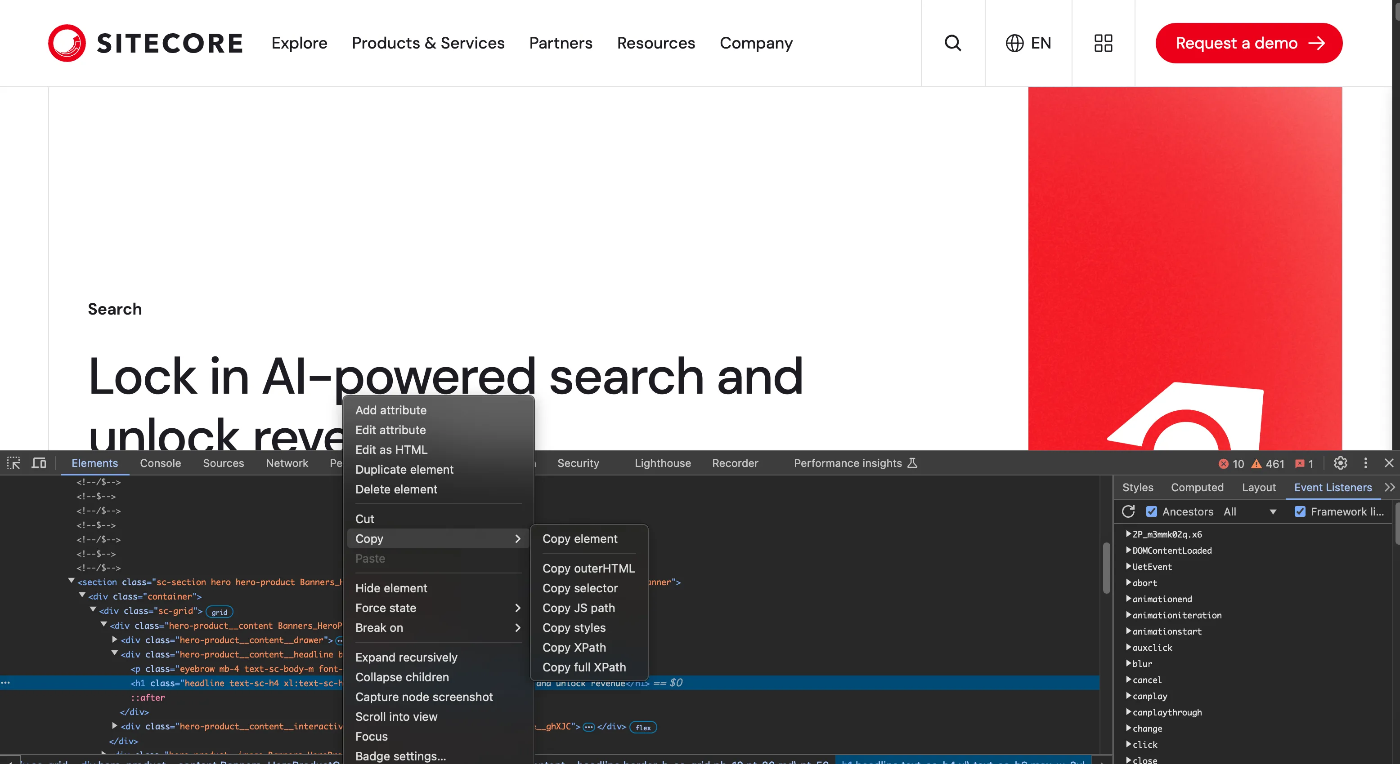The image size is (1400, 764).
Task: Click the Settings gear icon in DevTools
Action: coord(1340,463)
